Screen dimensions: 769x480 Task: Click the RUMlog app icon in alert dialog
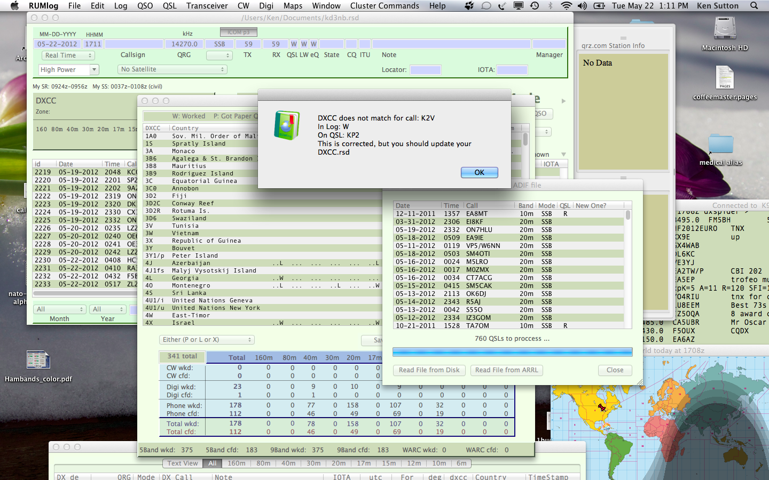[287, 126]
